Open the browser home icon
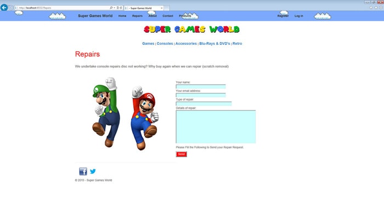Screen dimensions: 384x198 [x=371, y=8]
